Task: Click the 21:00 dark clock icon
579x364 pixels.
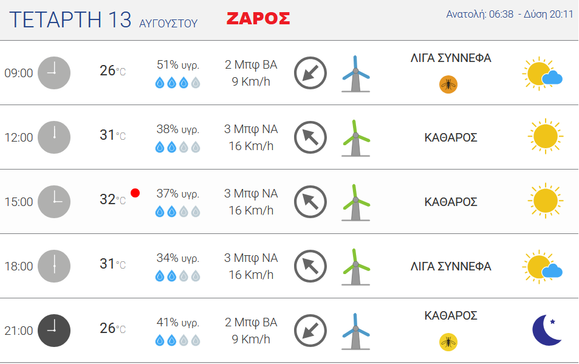Action: point(54,331)
